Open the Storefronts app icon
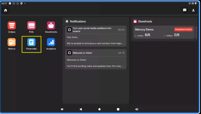 click(x=51, y=26)
